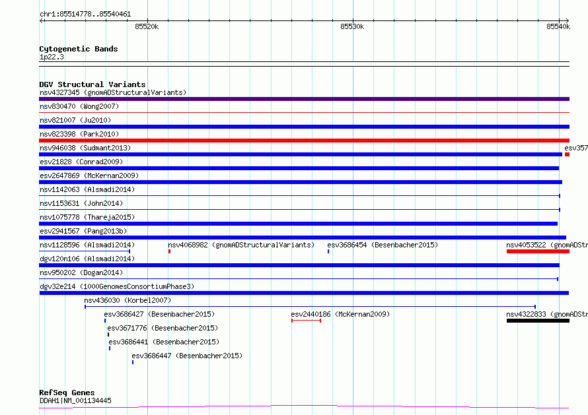Open esv2440186 (McKernan2009) red variant label

tap(340, 314)
